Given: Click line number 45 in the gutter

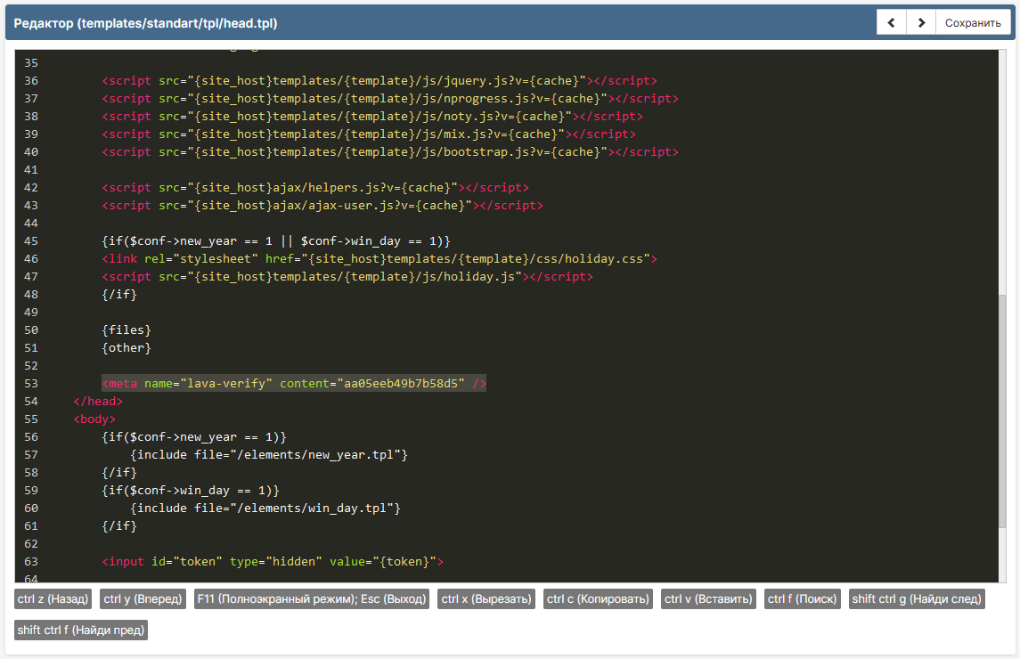Looking at the screenshot, I should (31, 240).
